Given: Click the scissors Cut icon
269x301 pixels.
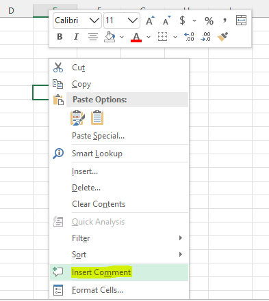Looking at the screenshot, I should point(58,68).
